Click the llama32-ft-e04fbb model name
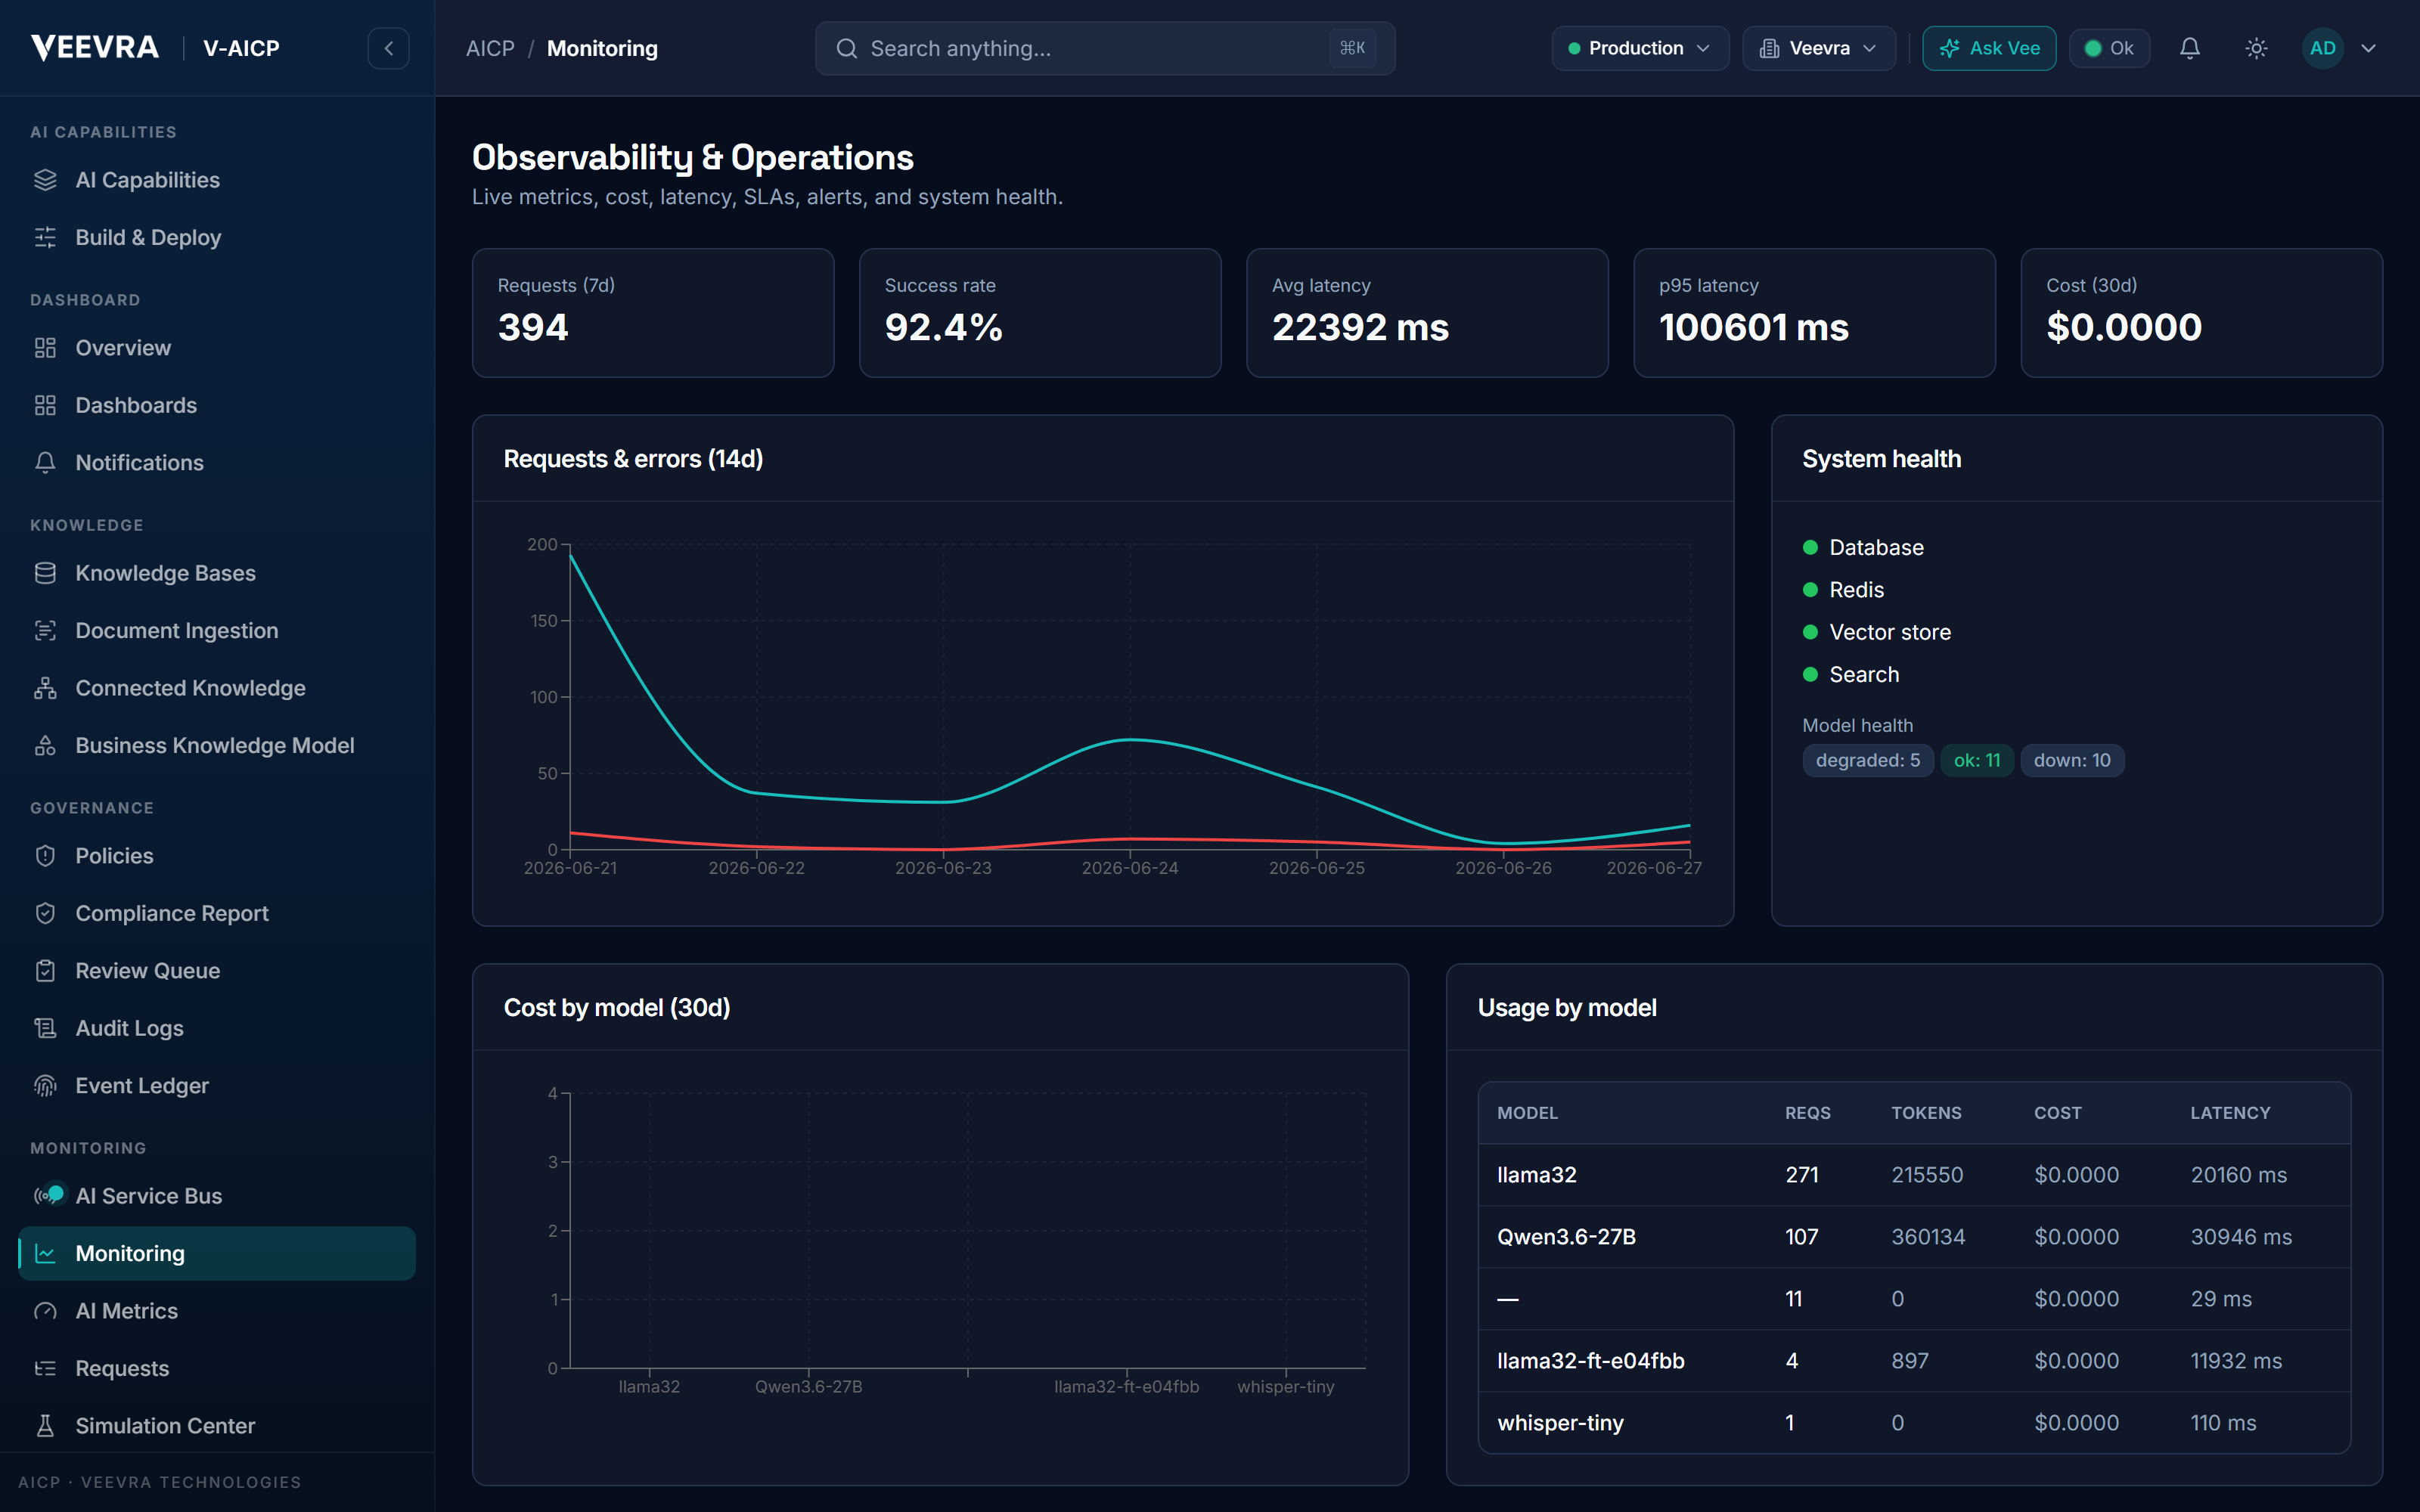The image size is (2420, 1512). tap(1591, 1361)
